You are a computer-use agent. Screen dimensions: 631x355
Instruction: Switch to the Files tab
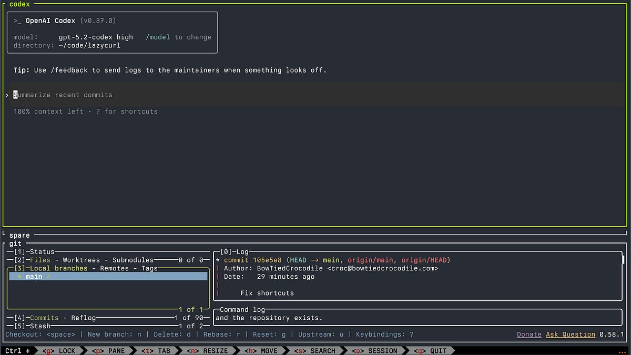40,260
